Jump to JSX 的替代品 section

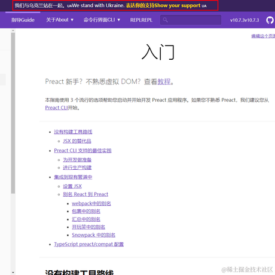coord(77,141)
